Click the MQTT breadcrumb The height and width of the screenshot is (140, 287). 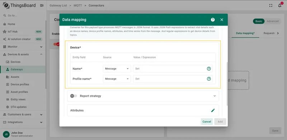[77, 5]
